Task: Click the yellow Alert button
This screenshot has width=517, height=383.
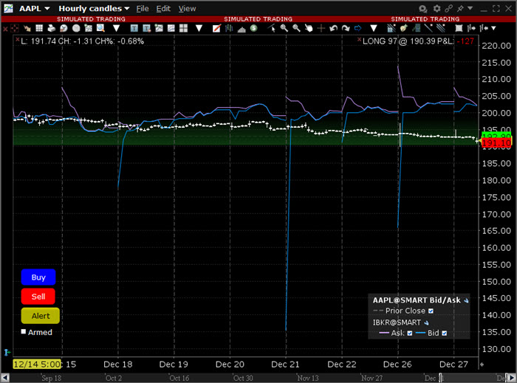Action: pos(40,316)
